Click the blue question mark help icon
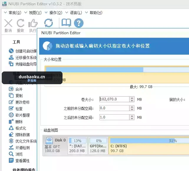Image resolution: width=189 pixels, height=171 pixels. (79, 23)
